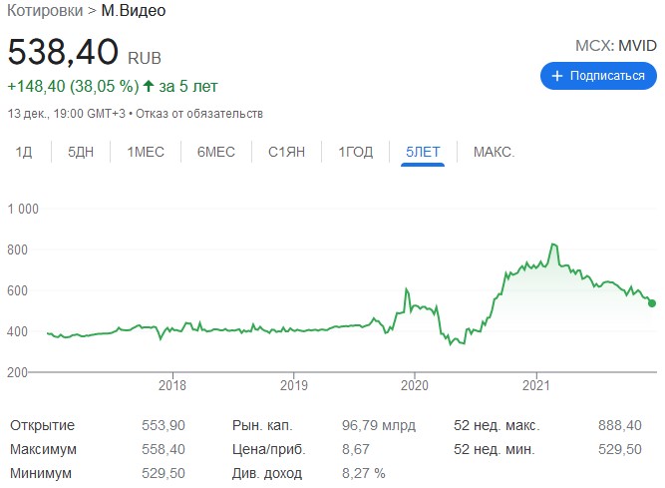Click the Отказ от обязательств disclaimer link
665x488 pixels.
pyautogui.click(x=199, y=114)
